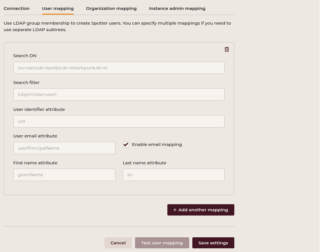Delete the mapping with trash icon

(x=227, y=49)
